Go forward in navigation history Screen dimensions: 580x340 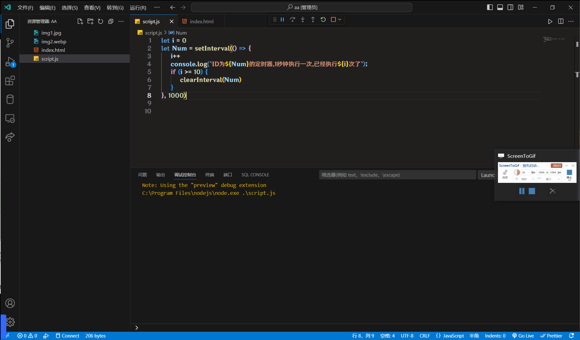tap(183, 7)
